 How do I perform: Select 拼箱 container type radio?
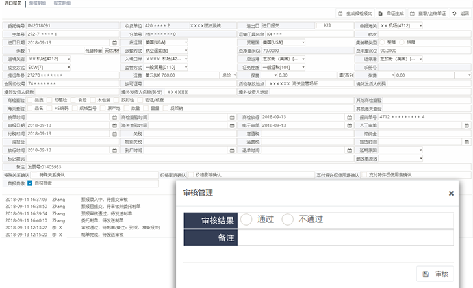402,42
